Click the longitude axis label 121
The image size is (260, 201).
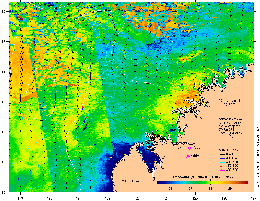coord(79,198)
